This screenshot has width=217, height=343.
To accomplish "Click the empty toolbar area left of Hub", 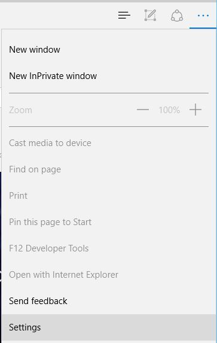I will (57, 16).
